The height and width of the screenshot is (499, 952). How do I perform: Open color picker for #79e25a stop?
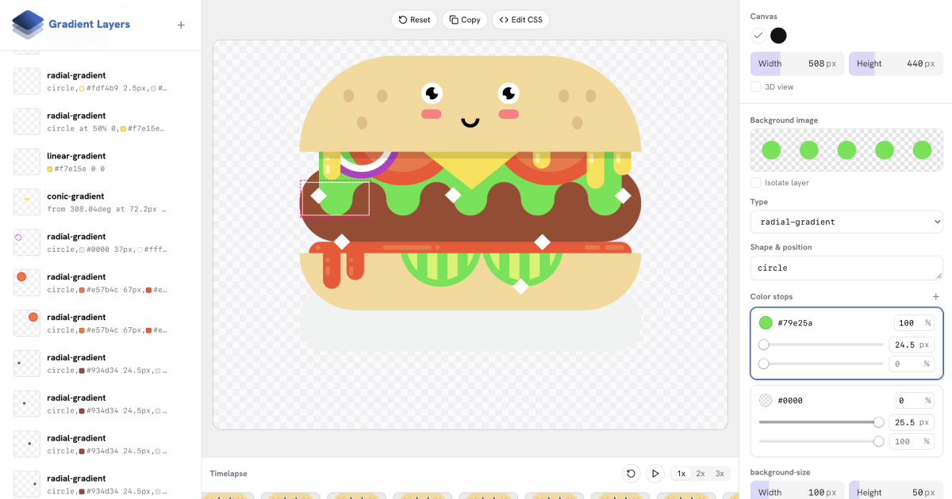tap(766, 322)
